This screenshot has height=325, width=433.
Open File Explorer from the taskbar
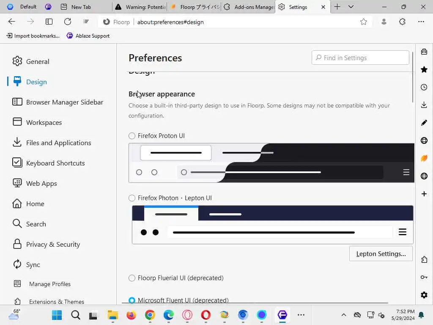[x=112, y=315]
